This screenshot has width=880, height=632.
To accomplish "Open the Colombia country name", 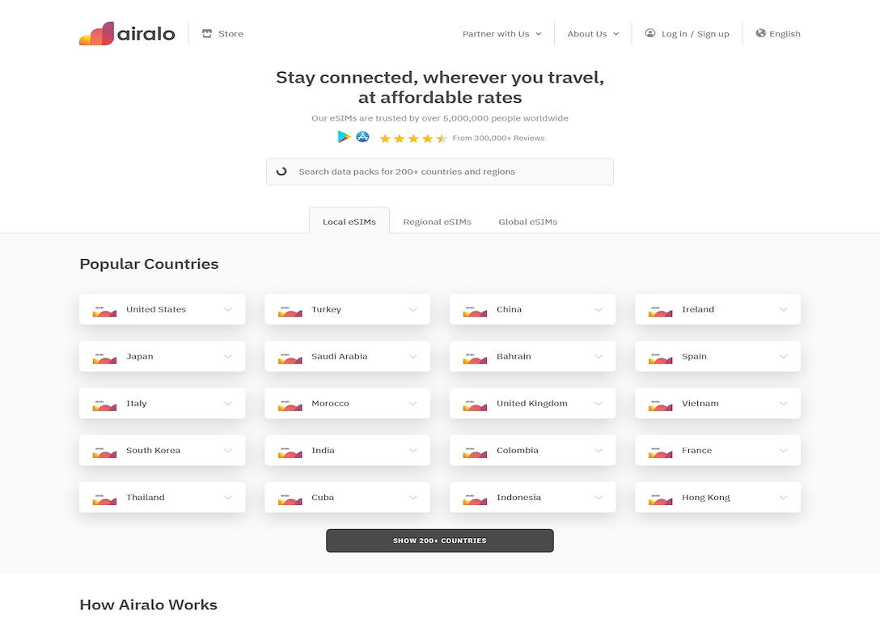I will click(x=518, y=450).
